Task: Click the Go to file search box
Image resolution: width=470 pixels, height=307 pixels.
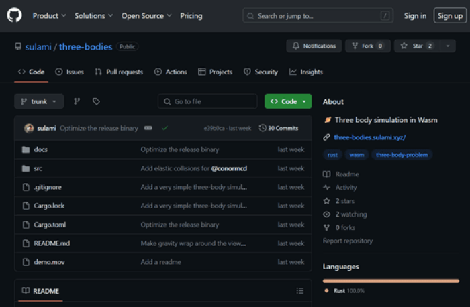Action: coord(207,101)
